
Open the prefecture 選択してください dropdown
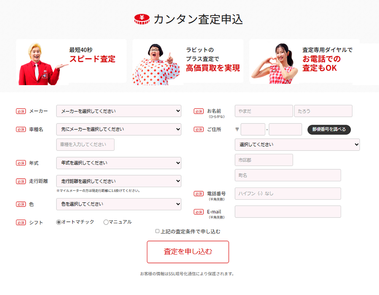(297, 145)
